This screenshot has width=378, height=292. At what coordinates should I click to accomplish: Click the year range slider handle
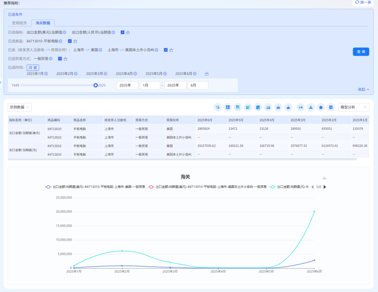point(96,85)
